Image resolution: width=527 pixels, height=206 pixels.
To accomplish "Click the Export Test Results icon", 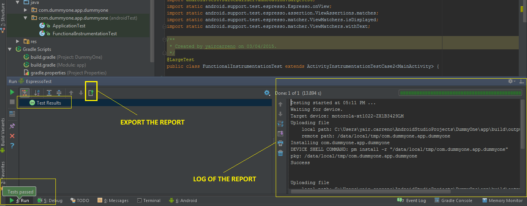I will point(91,93).
